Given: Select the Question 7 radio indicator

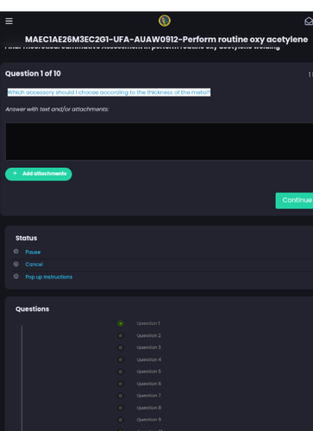Looking at the screenshot, I should [121, 396].
